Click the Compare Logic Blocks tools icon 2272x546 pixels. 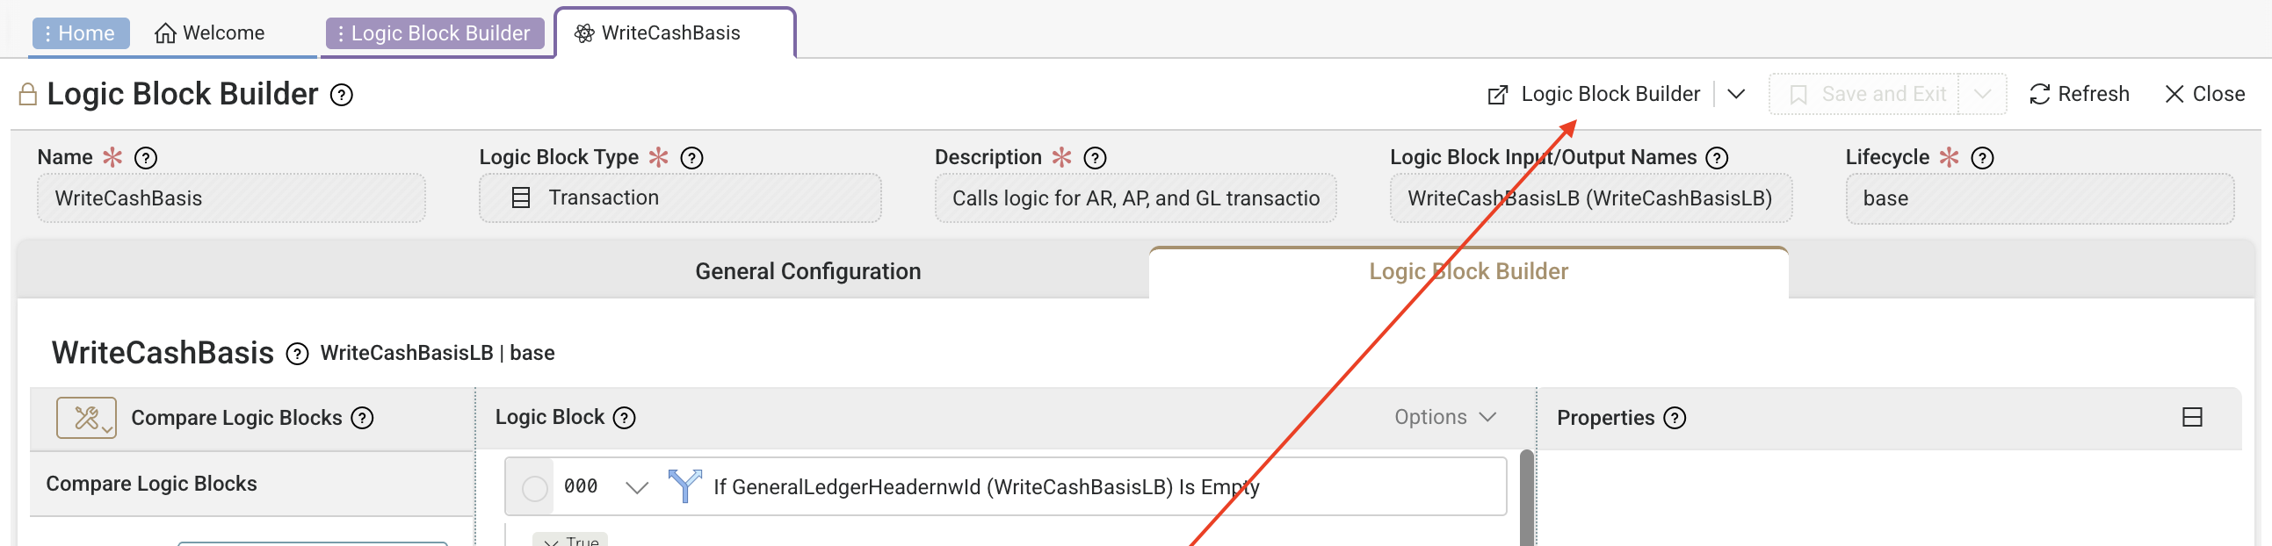(85, 418)
